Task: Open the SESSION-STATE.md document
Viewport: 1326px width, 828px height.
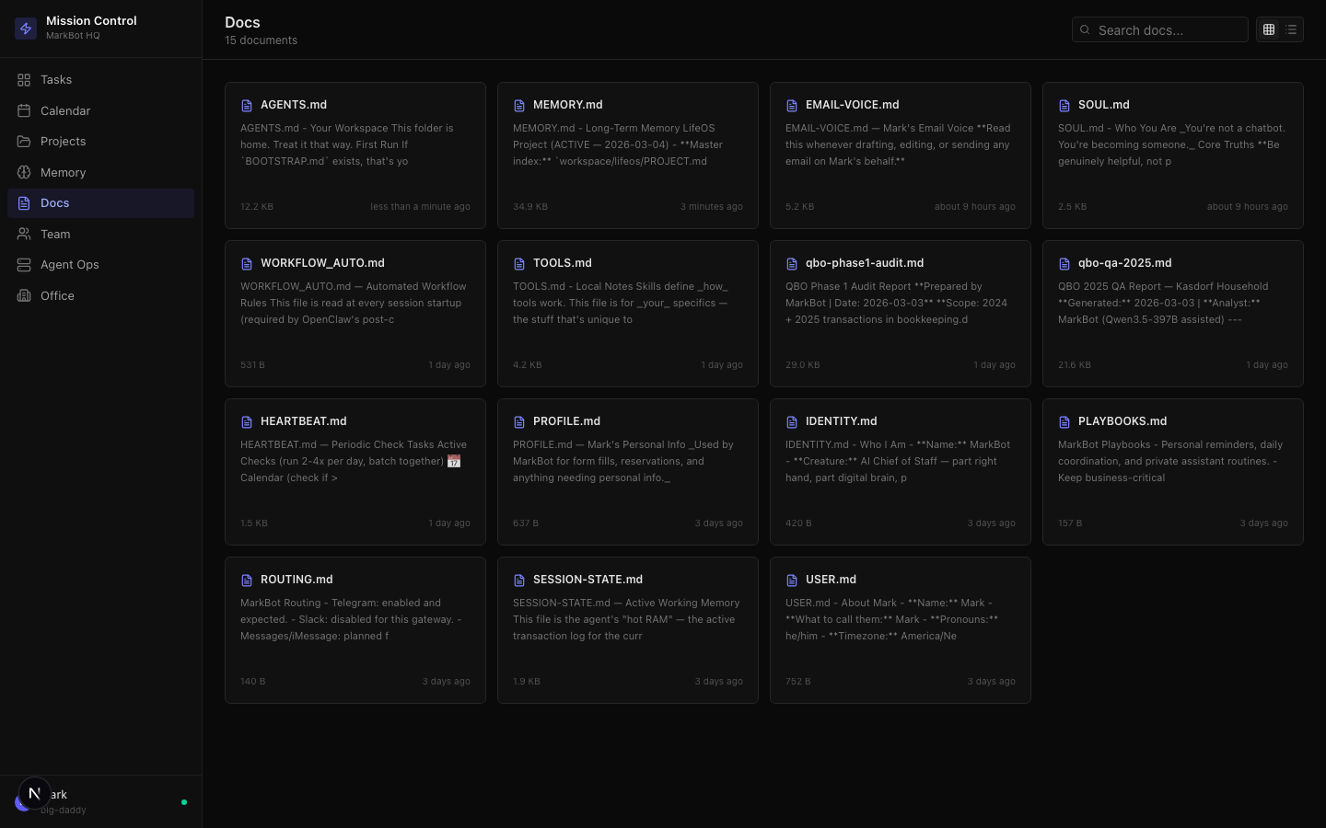Action: click(627, 629)
